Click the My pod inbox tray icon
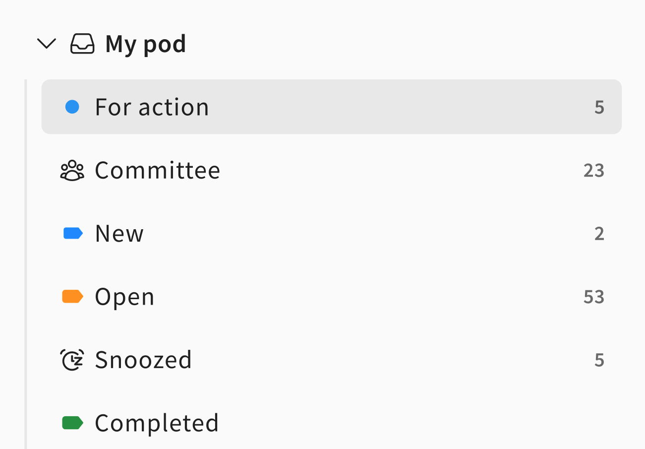Viewport: 645px width, 449px height. tap(82, 44)
